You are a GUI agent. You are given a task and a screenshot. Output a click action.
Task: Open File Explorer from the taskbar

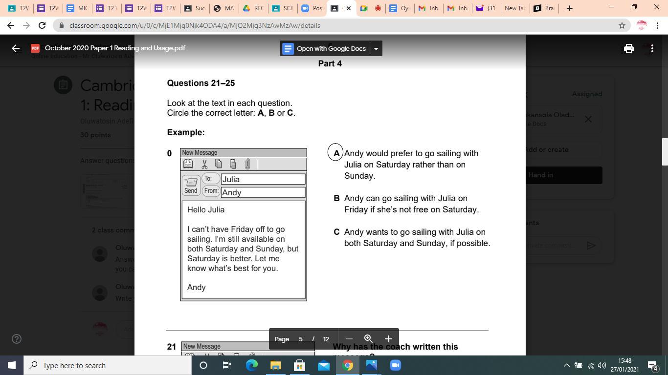[275, 365]
